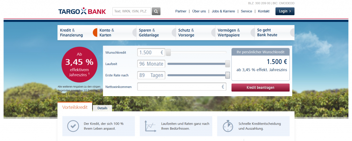Switch to the Vorteilskredit tab
This screenshot has height=141, width=352.
click(x=75, y=107)
